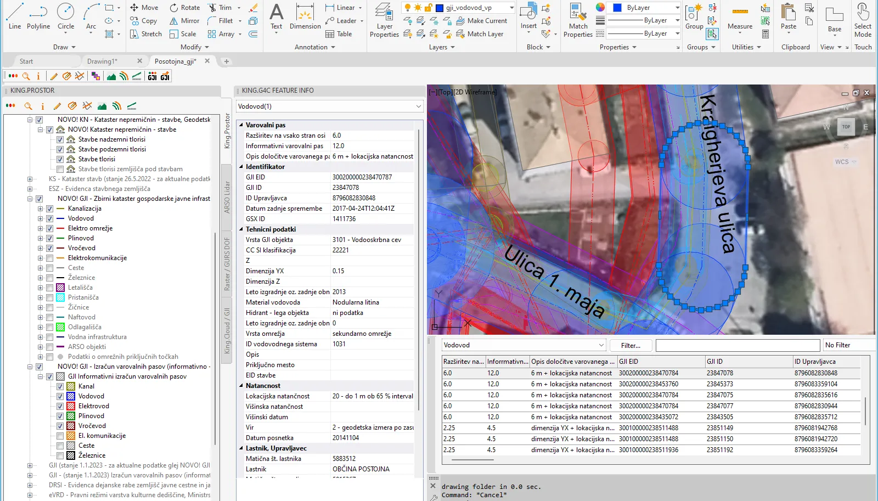Click the filter text input field

tap(738, 345)
